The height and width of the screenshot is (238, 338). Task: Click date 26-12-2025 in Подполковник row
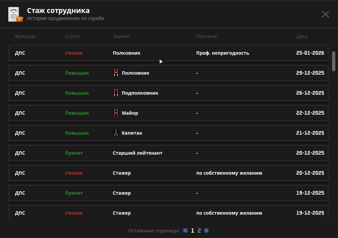click(310, 93)
